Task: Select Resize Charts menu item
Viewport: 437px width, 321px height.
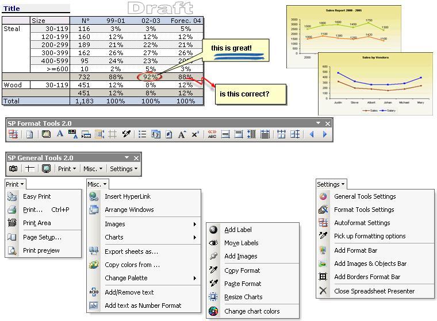Action: pyautogui.click(x=243, y=297)
